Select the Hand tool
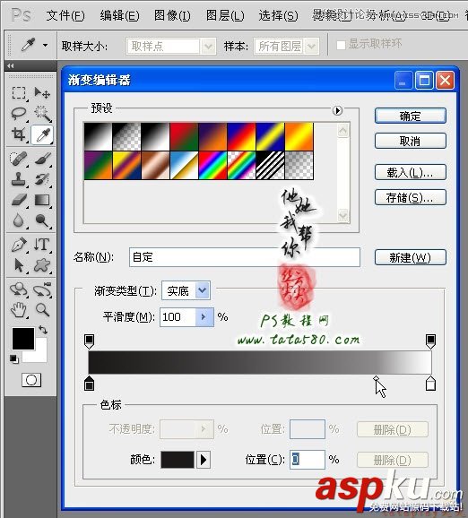 point(19,310)
